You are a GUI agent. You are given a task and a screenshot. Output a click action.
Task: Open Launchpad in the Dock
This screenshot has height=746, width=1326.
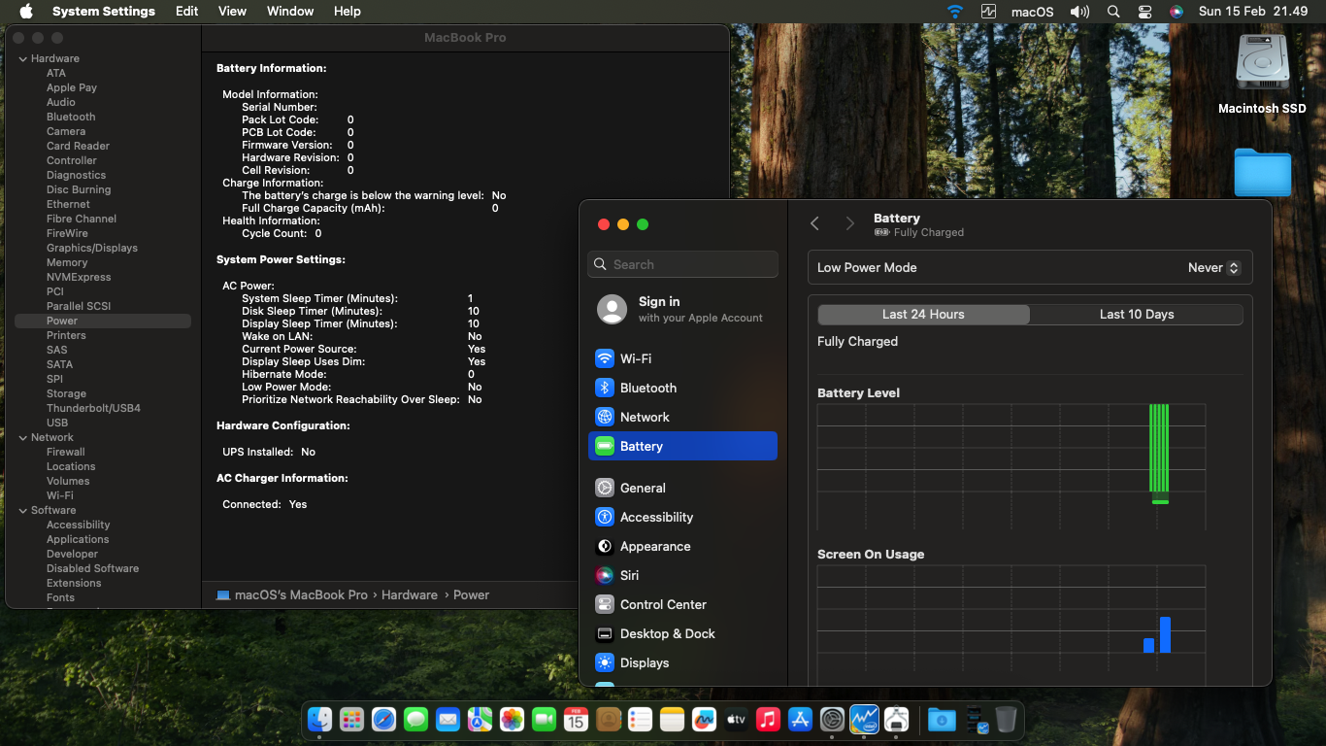(x=351, y=719)
